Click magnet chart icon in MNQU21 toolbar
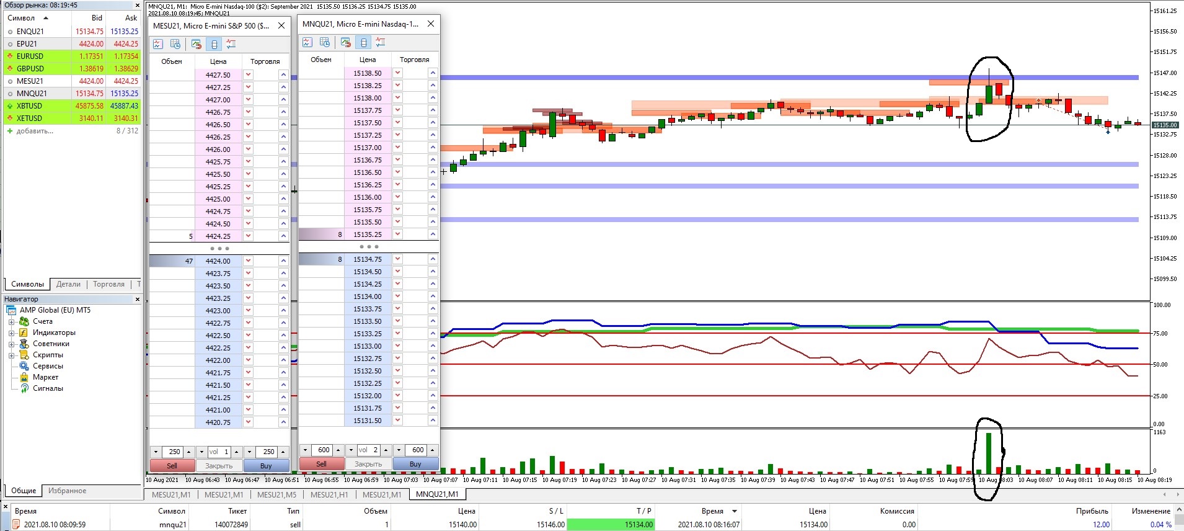The image size is (1184, 531). [346, 42]
